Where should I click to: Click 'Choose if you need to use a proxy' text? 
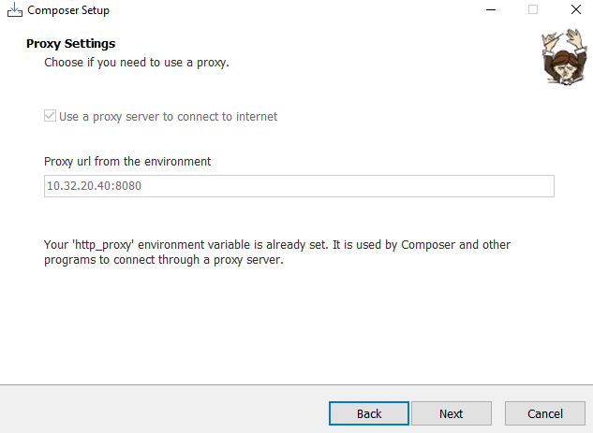tap(137, 63)
